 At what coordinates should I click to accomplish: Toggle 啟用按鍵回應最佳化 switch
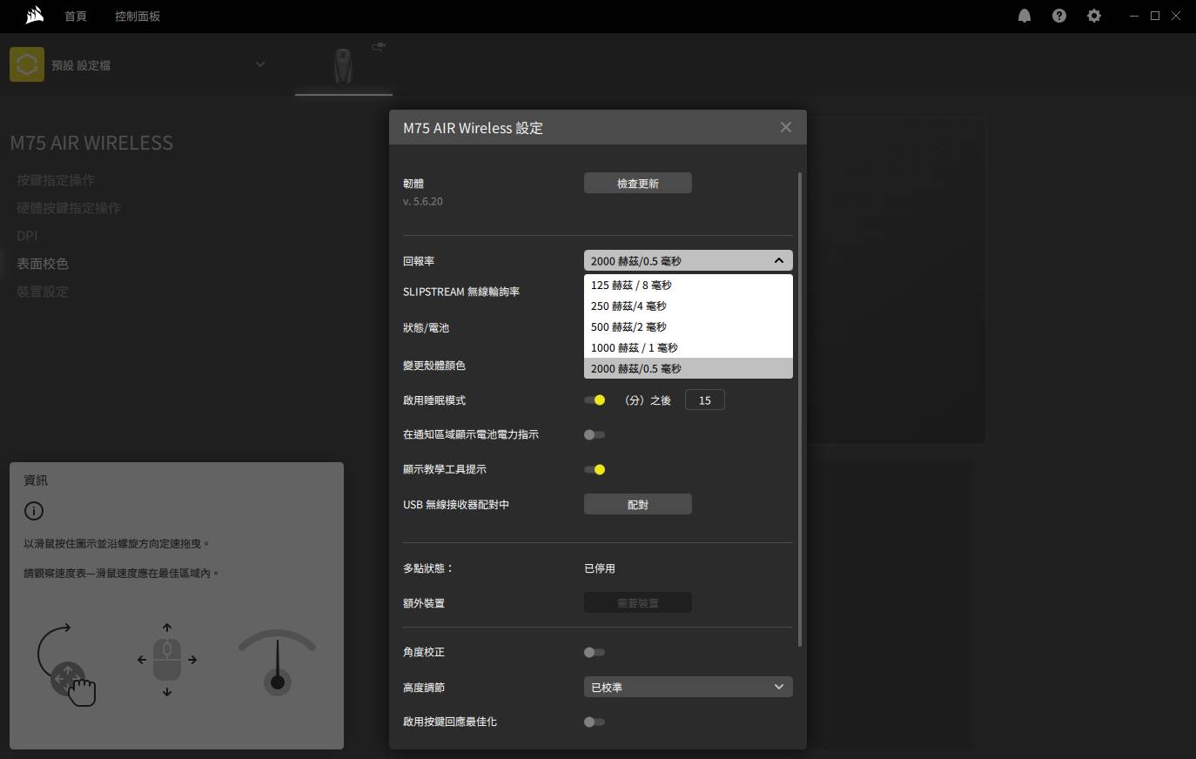pyautogui.click(x=595, y=722)
